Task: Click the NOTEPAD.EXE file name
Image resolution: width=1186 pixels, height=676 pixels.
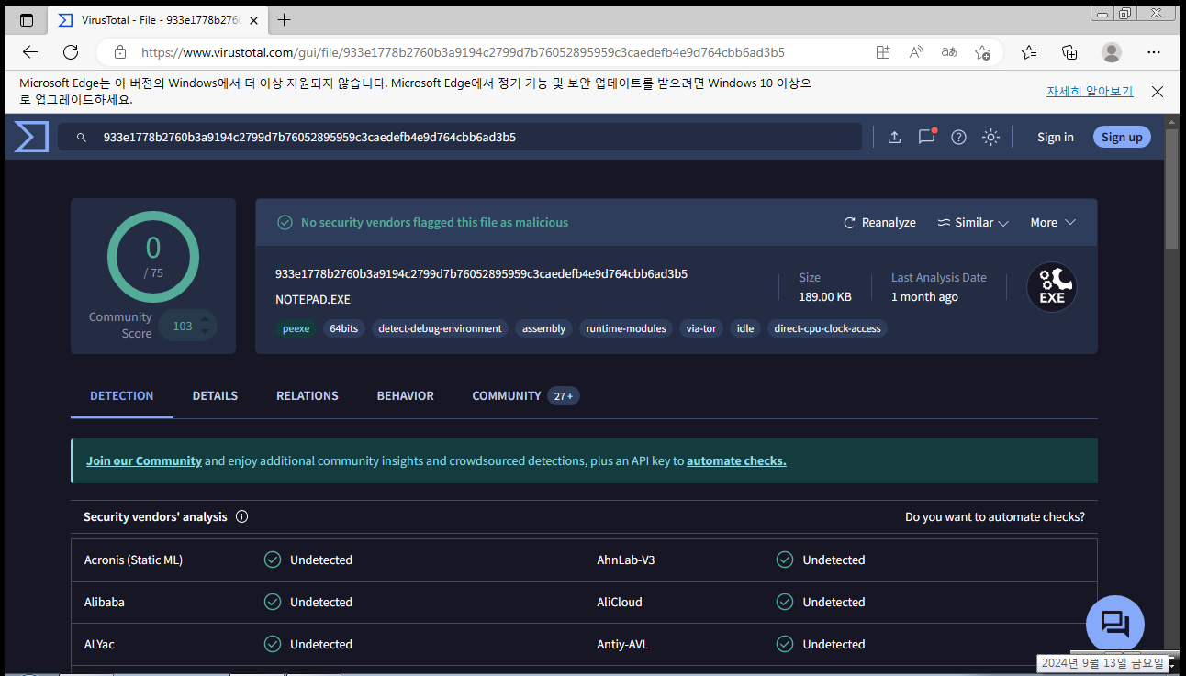Action: (313, 299)
